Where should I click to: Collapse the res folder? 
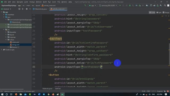click(3, 30)
